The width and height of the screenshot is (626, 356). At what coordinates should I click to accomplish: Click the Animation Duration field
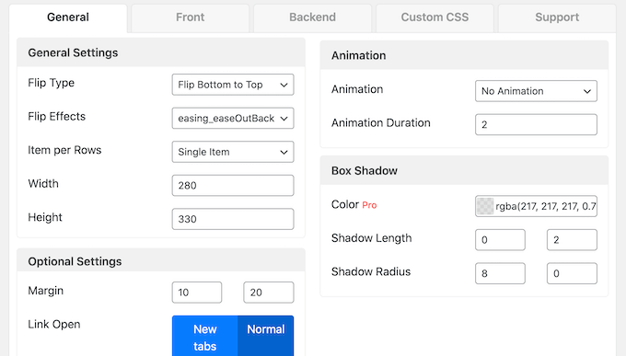click(x=536, y=124)
